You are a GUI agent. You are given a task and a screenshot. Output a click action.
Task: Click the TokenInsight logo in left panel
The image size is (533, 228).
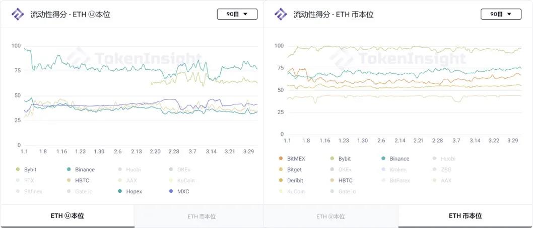(x=18, y=14)
